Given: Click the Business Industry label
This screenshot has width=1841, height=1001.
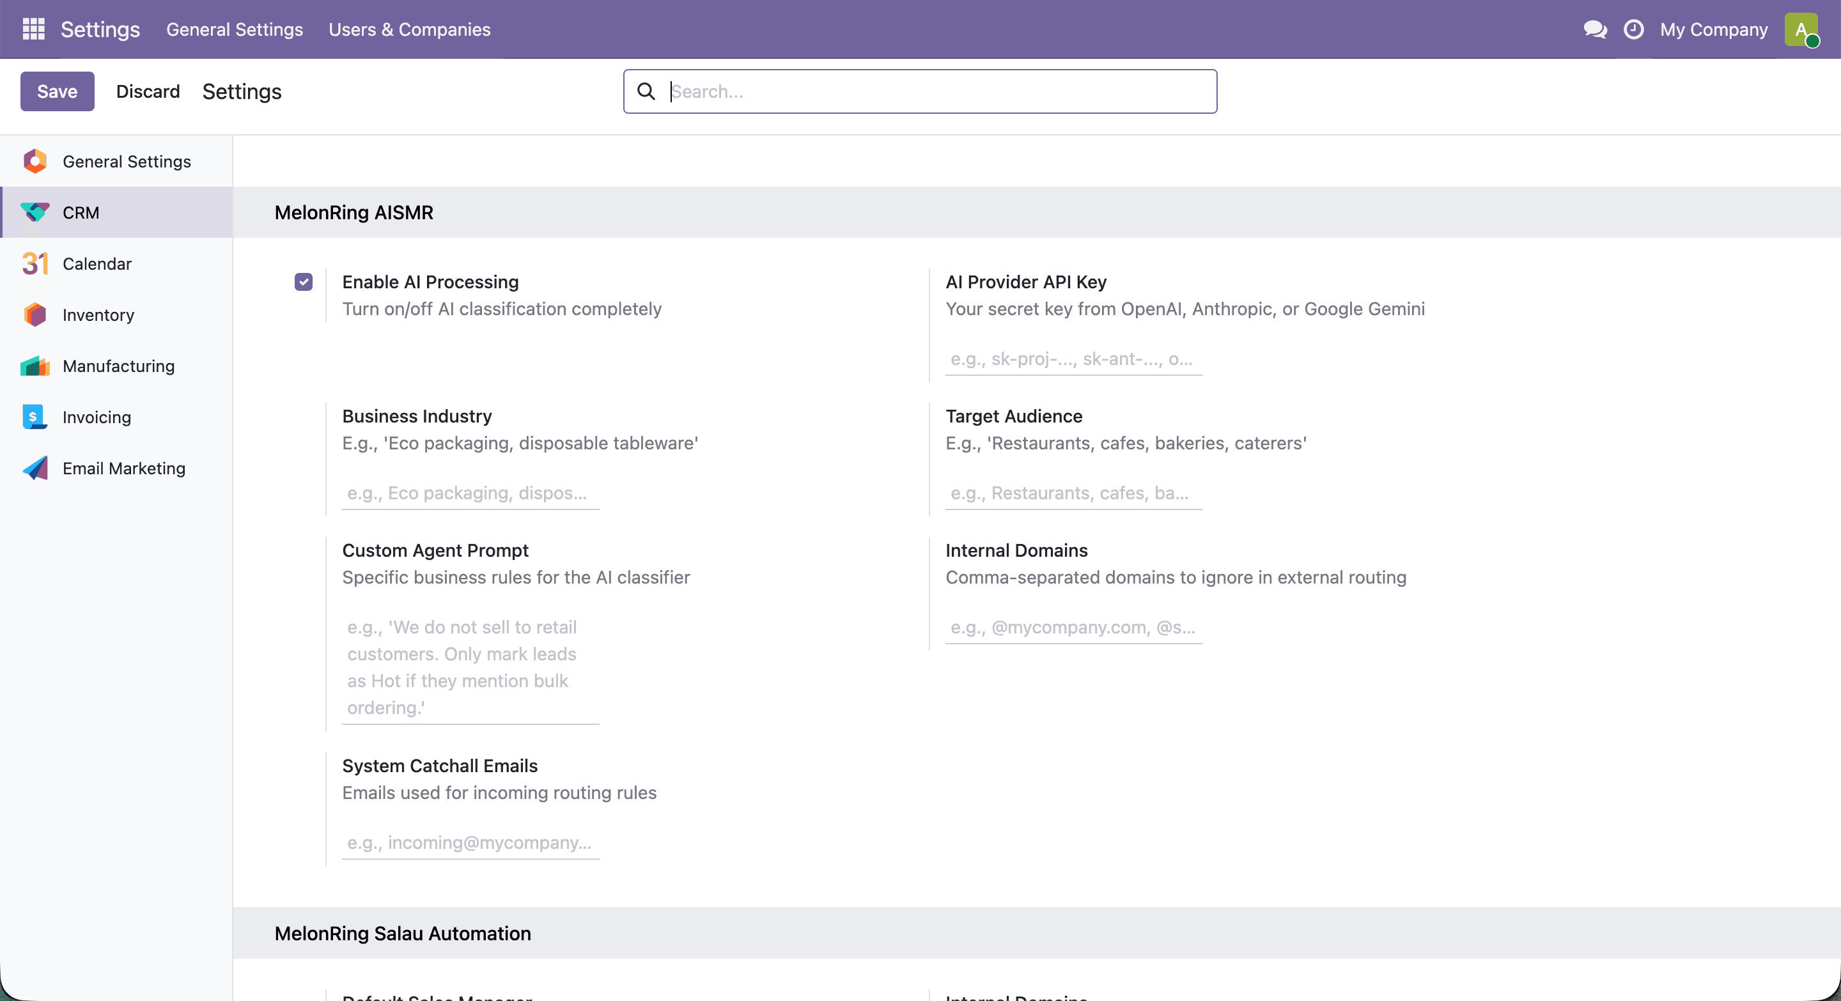Looking at the screenshot, I should [x=417, y=417].
